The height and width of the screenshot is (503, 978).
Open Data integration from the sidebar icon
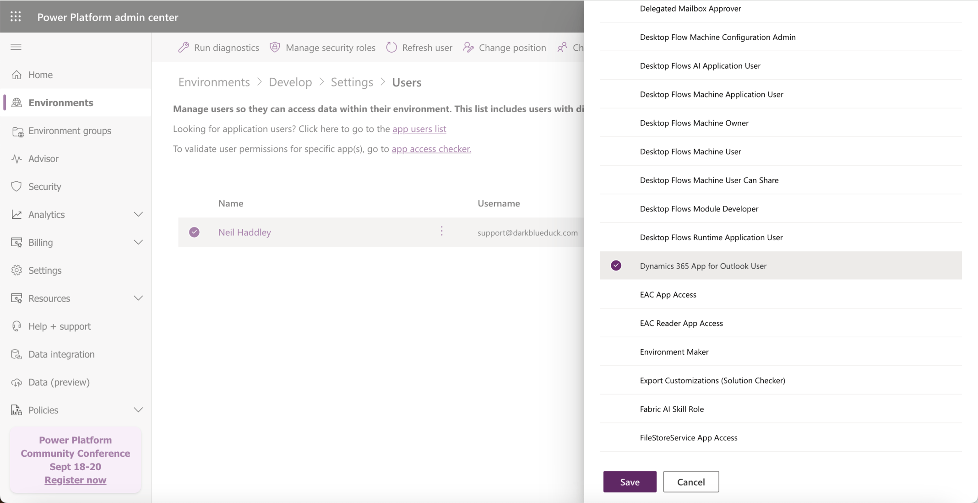[16, 354]
